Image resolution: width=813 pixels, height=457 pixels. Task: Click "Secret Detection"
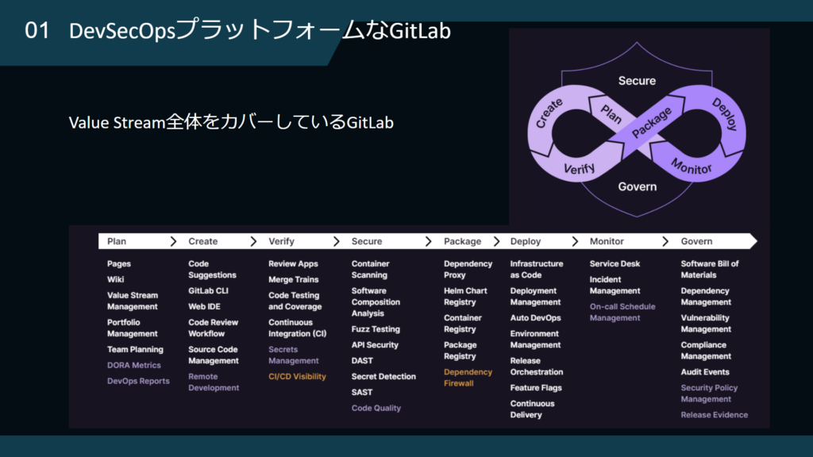coord(383,377)
